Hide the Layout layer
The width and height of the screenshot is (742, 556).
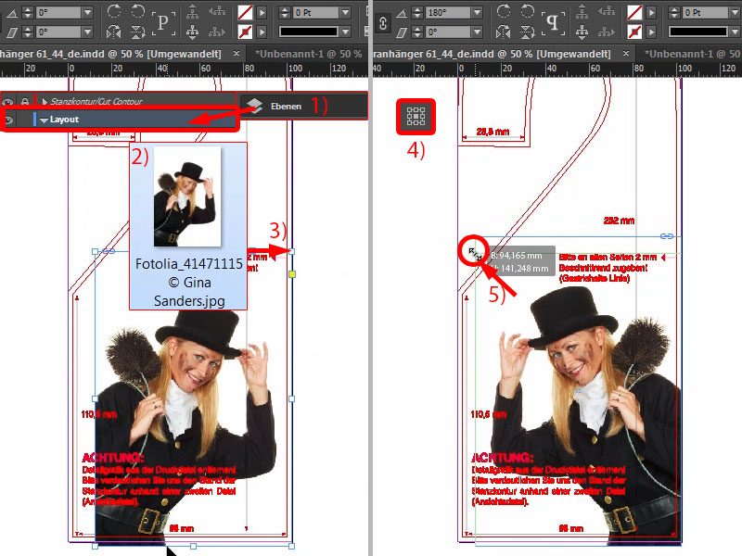[x=8, y=120]
